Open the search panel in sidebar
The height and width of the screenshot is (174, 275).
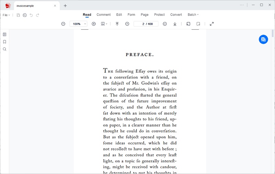(5, 49)
